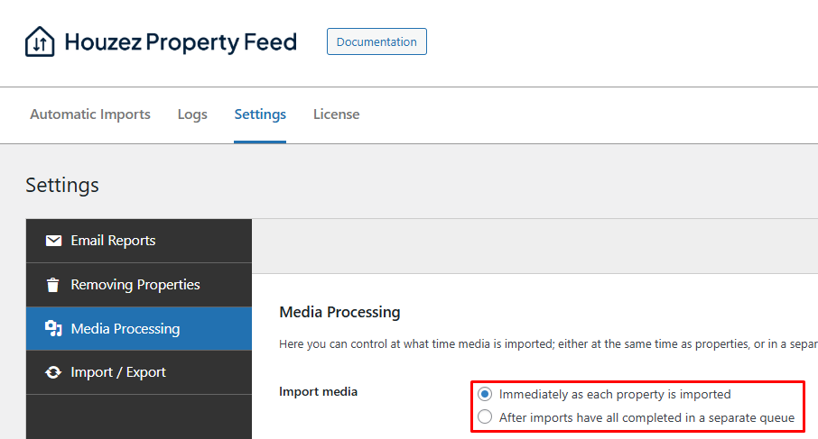Viewport: 818px width, 439px height.
Task: Open the Import / Export settings section
Action: 118,372
